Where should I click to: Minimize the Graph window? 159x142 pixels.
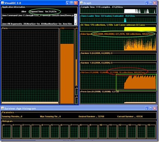pos(147,3)
